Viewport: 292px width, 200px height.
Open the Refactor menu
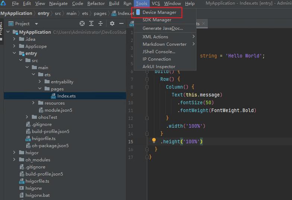96,3
